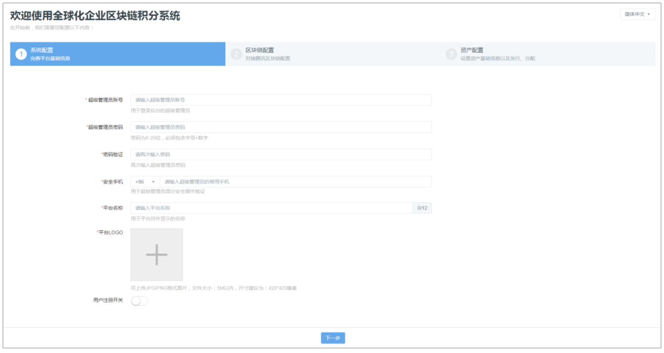Click the 平台名称 input field
Screen dimensions: 664x353
[x=271, y=208]
